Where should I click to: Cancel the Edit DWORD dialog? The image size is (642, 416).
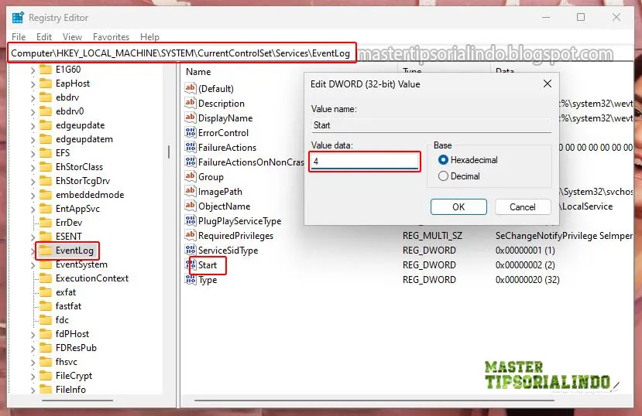(523, 206)
